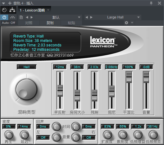Click the left echo 音量 knob
This screenshot has width=164, height=145.
point(56,137)
